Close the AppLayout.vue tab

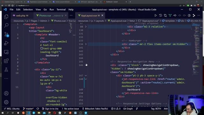tap(102, 15)
